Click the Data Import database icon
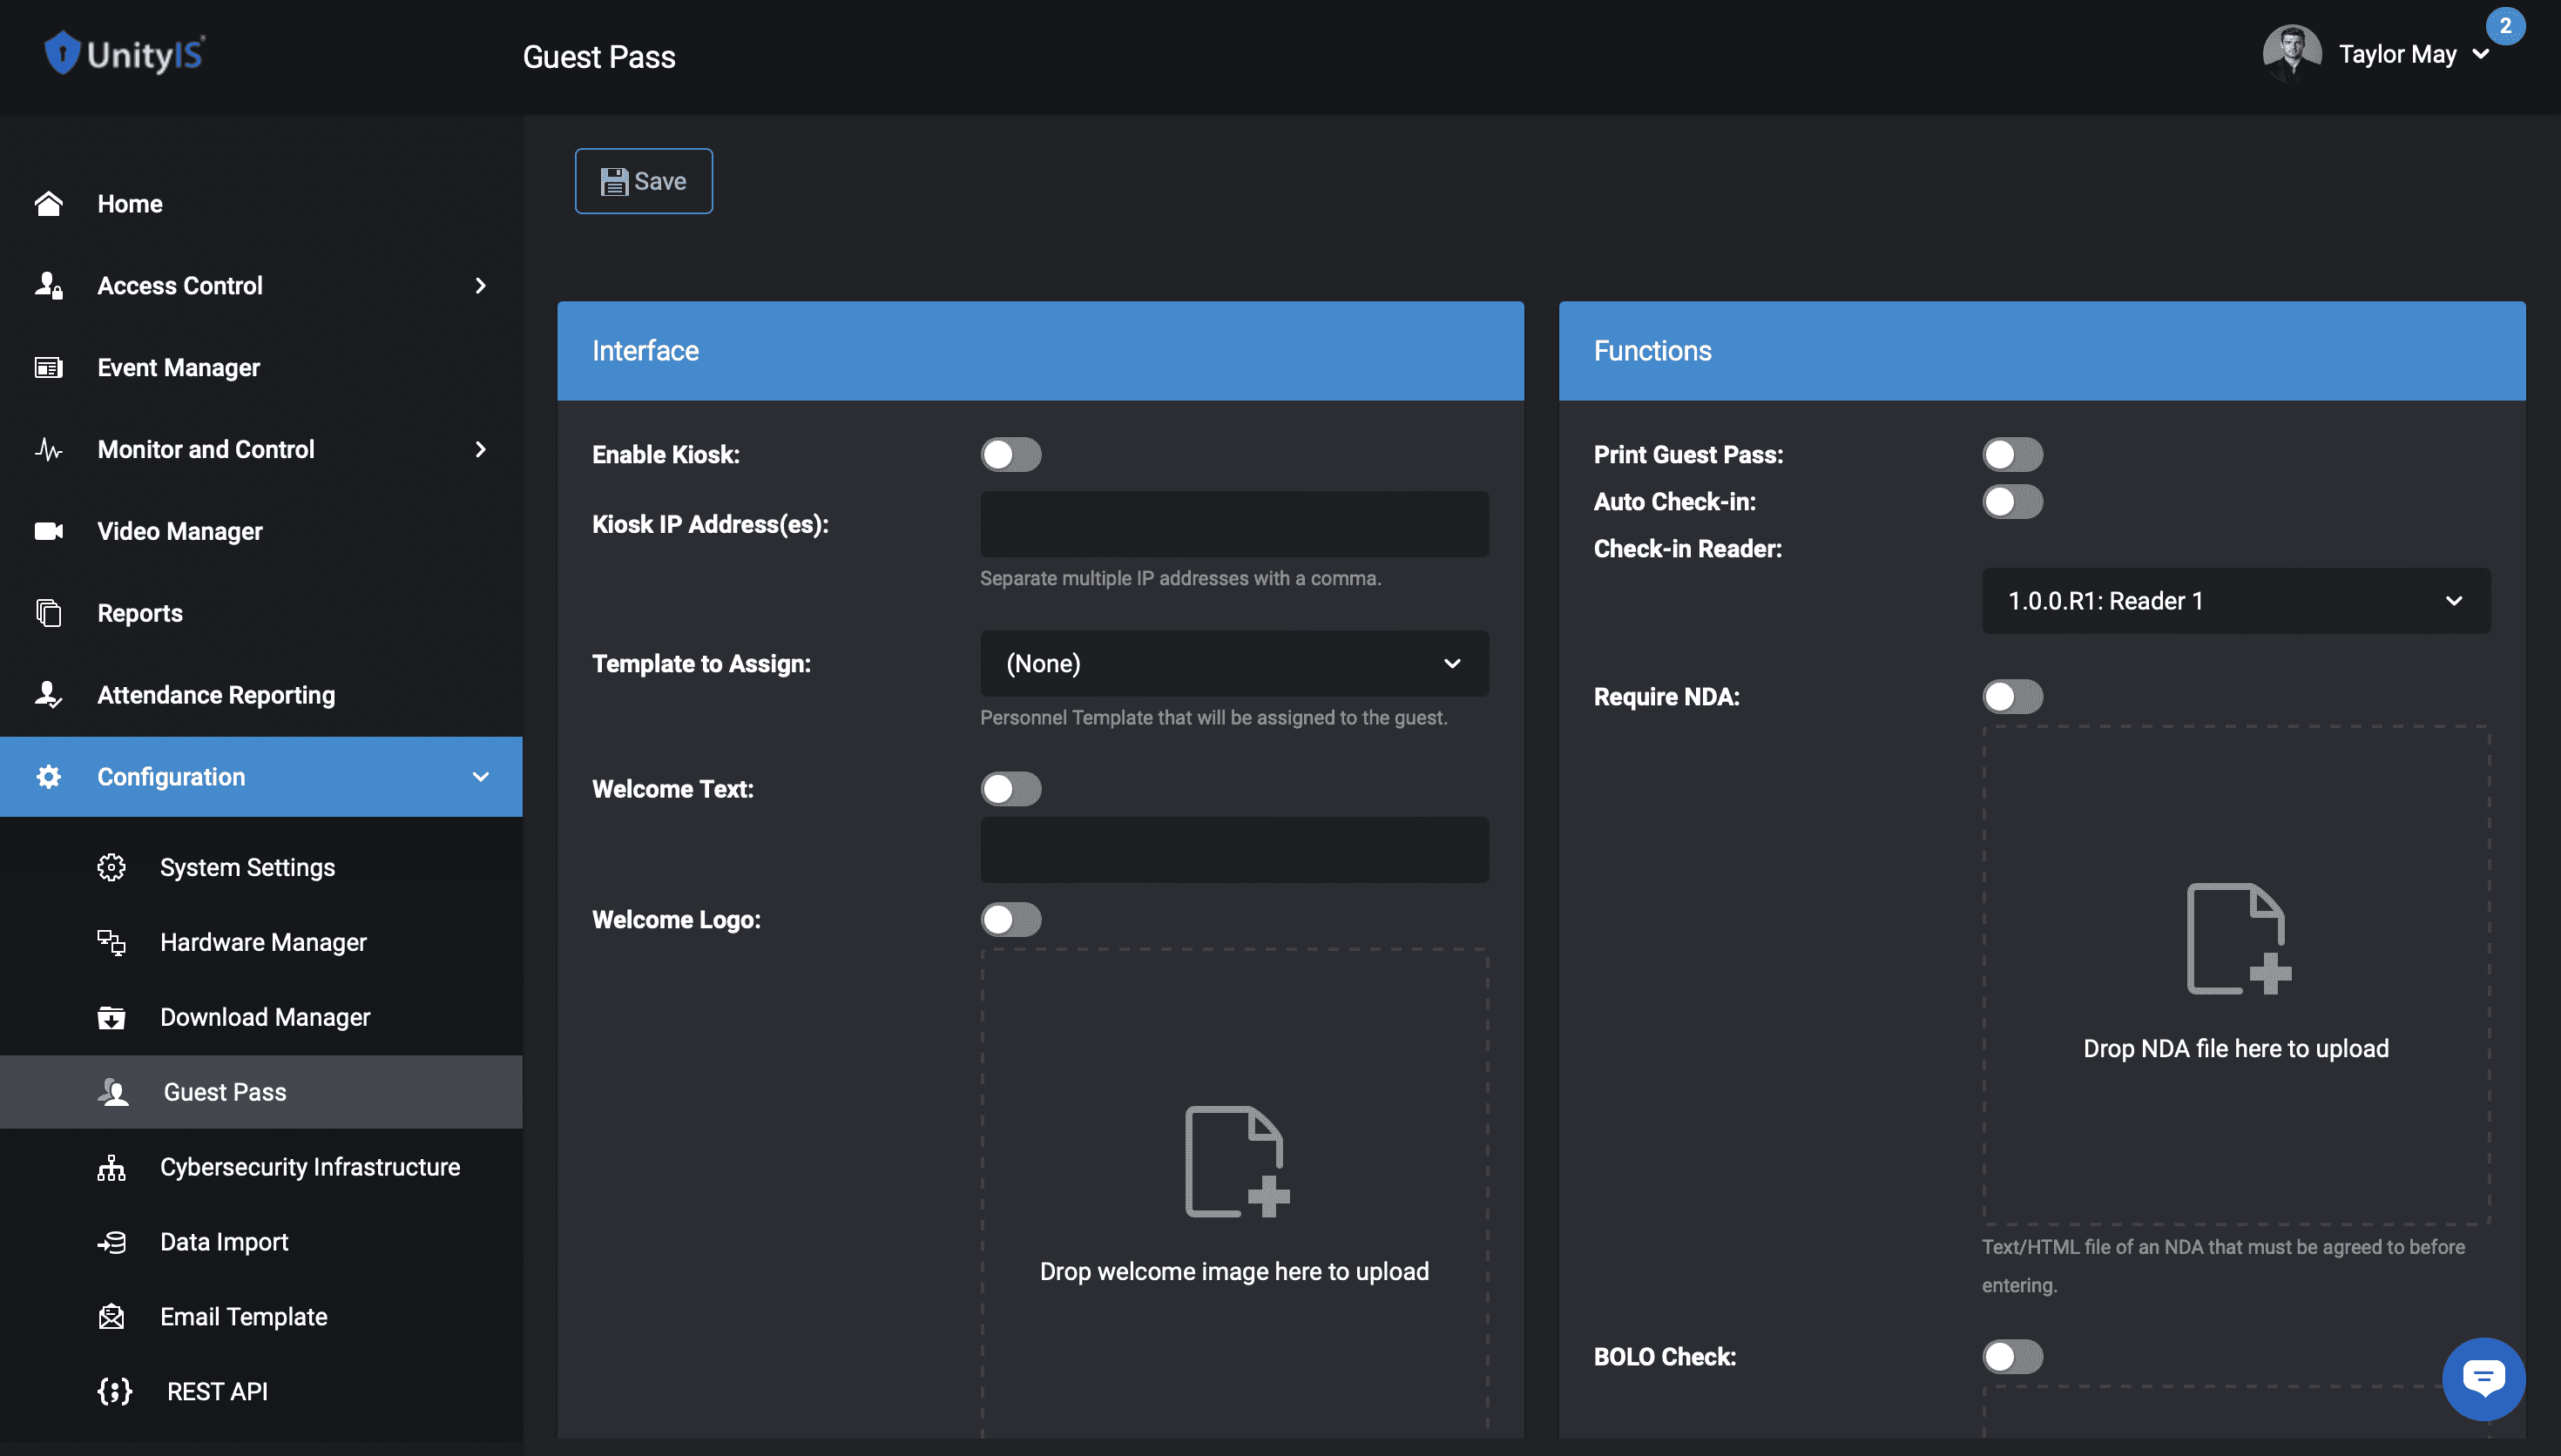The width and height of the screenshot is (2561, 1456). [x=111, y=1242]
